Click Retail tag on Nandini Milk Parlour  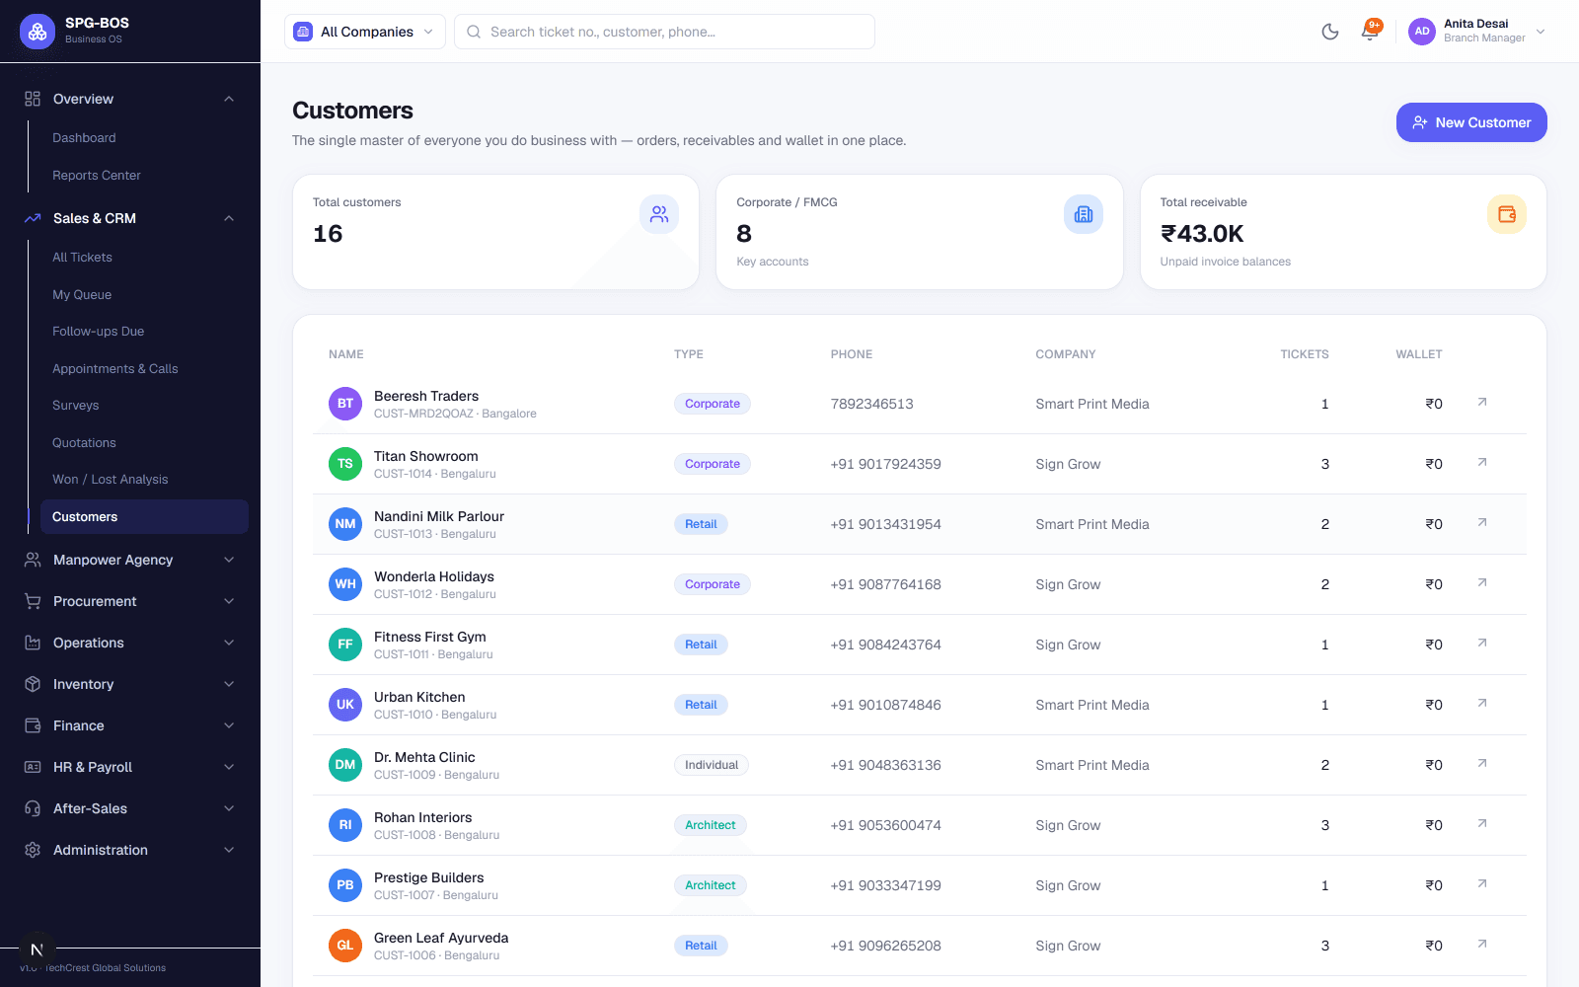click(701, 524)
